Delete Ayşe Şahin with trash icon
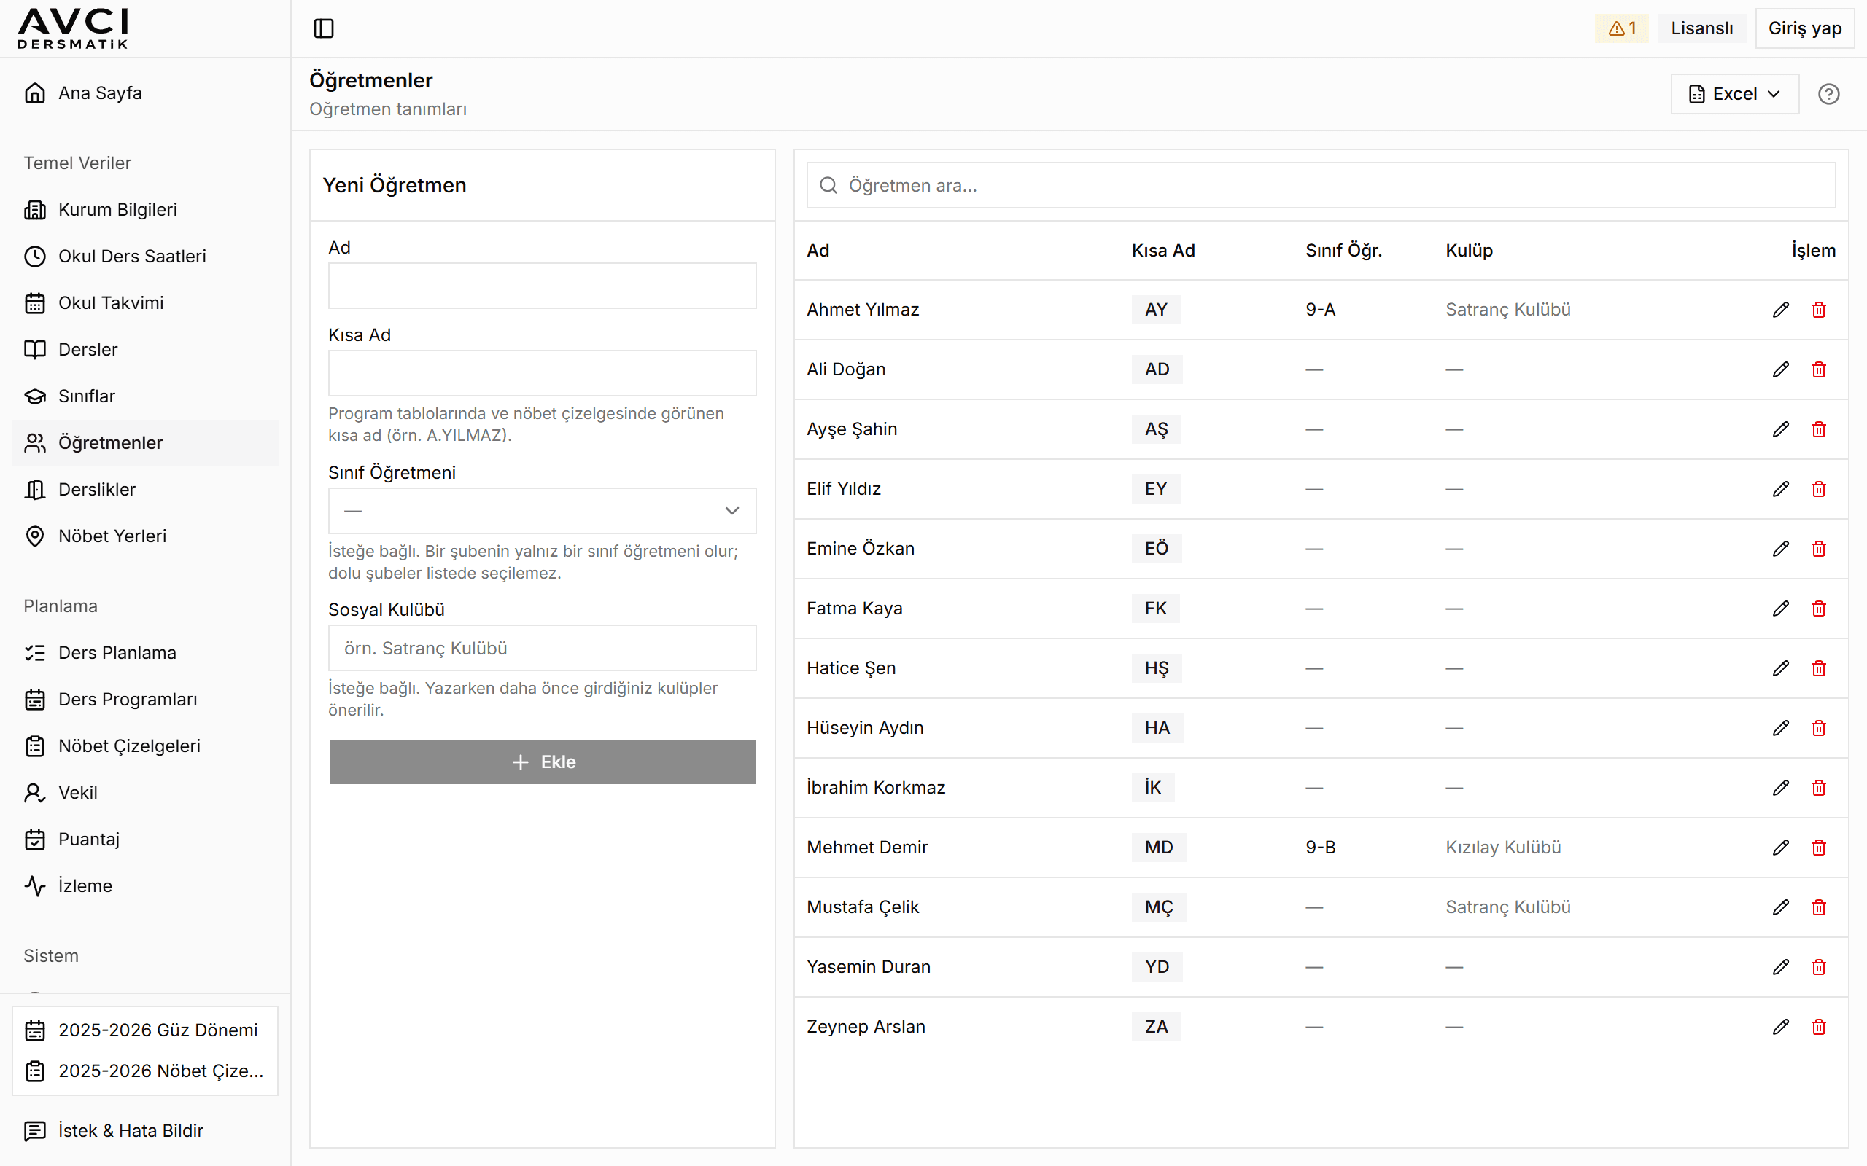Image resolution: width=1867 pixels, height=1166 pixels. [x=1818, y=429]
